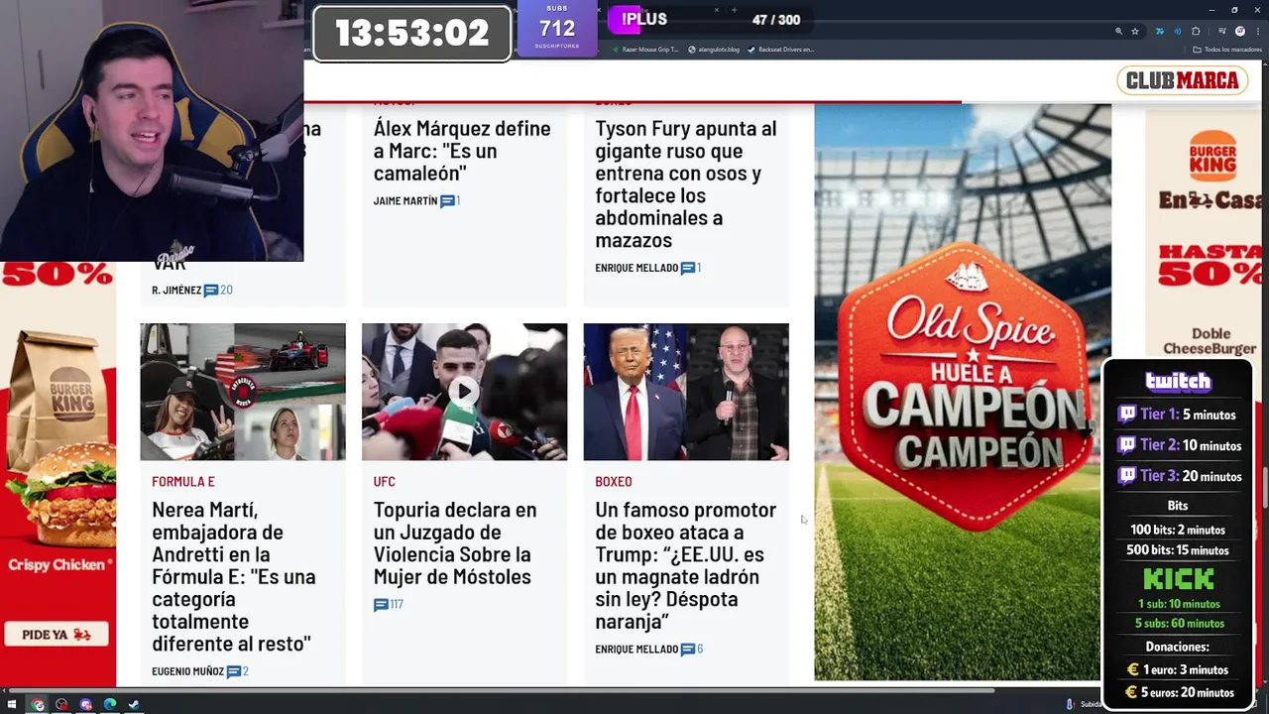The image size is (1269, 714).
Task: Open the Todos los marcadores folder
Action: pos(1225,50)
